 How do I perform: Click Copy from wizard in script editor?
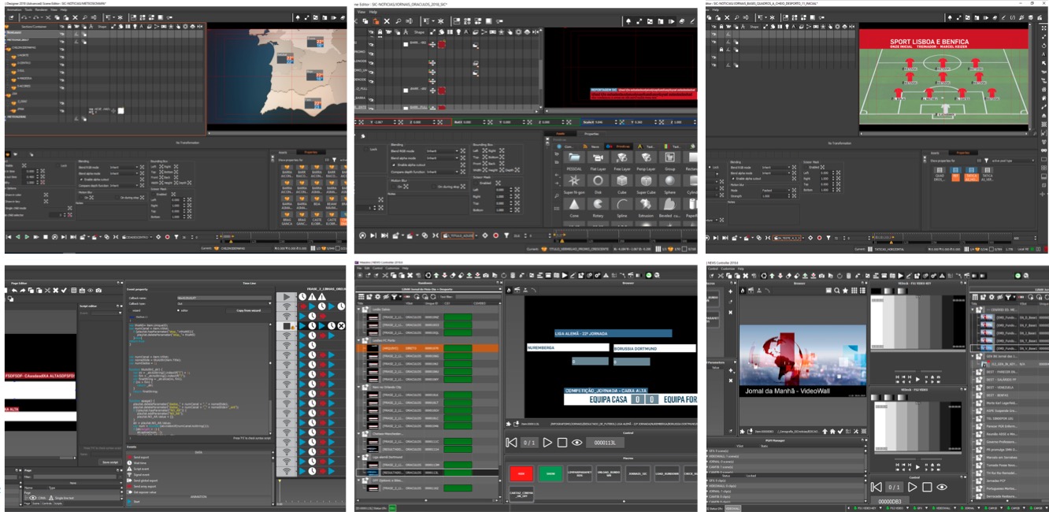point(248,310)
